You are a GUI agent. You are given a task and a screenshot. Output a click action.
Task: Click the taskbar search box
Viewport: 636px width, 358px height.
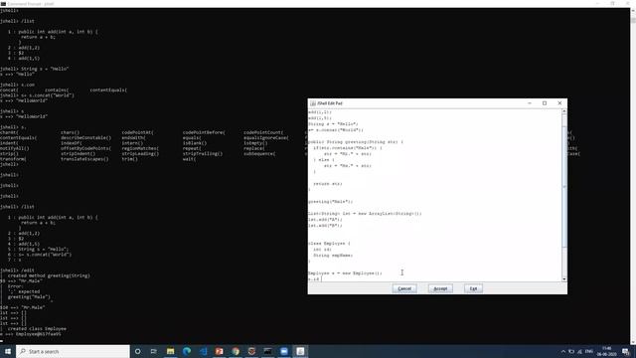point(73,351)
